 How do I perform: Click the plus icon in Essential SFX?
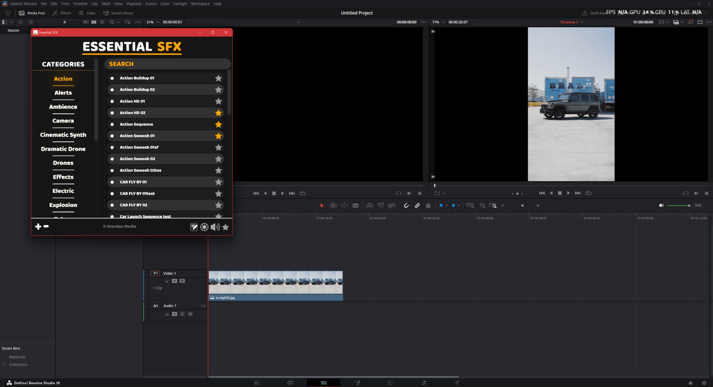pyautogui.click(x=38, y=226)
